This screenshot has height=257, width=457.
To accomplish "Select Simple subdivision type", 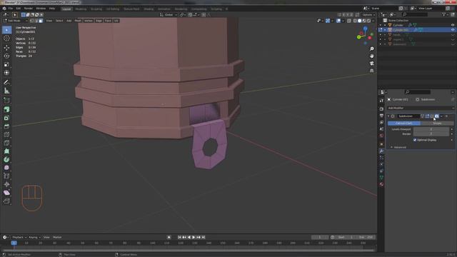I will pos(437,124).
